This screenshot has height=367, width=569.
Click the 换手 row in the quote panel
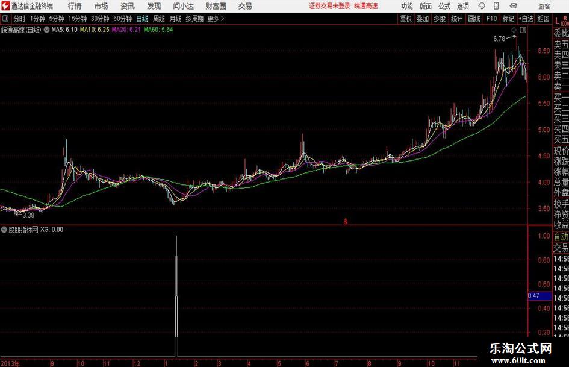click(x=561, y=204)
